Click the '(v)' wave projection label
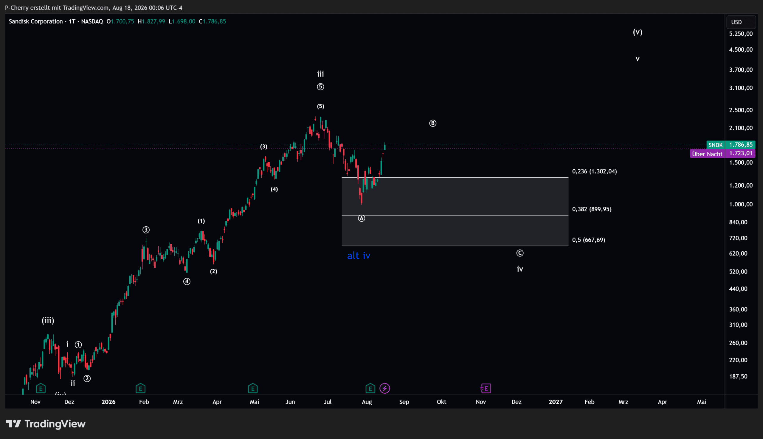Viewport: 763px width, 439px height. click(638, 32)
